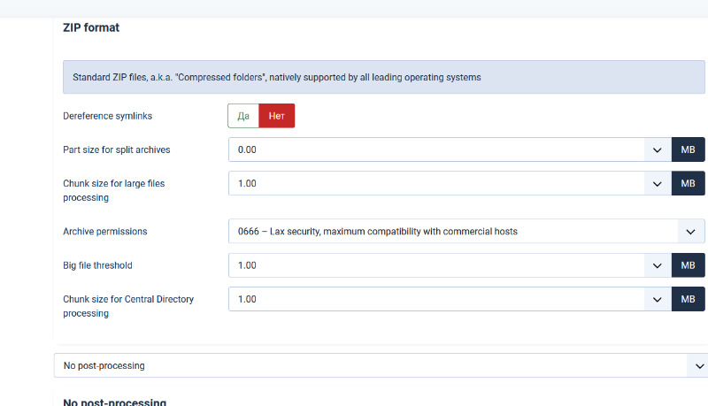The image size is (708, 406).
Task: Set Dereference symlinks to Да
Action: pyautogui.click(x=243, y=116)
